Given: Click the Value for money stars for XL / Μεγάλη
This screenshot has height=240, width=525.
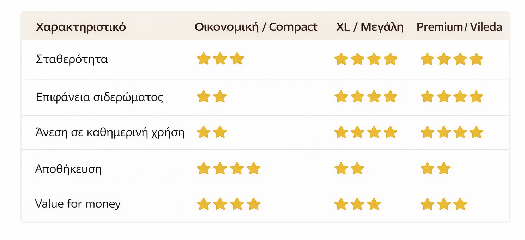Looking at the screenshot, I should coord(357,204).
